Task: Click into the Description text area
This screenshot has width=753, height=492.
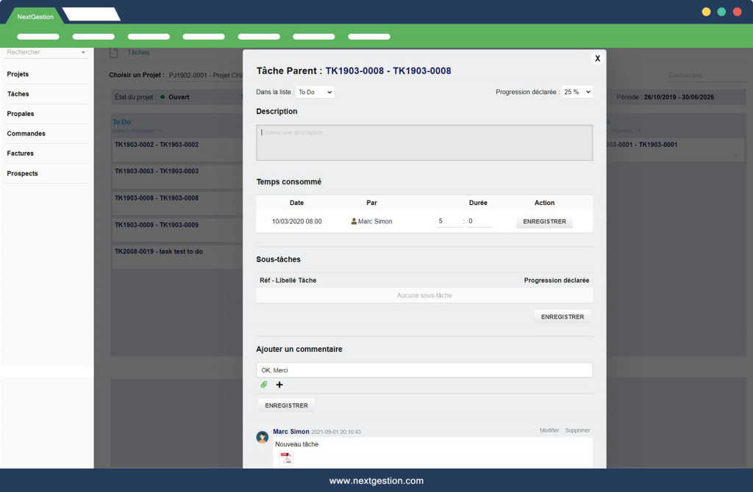Action: [424, 143]
